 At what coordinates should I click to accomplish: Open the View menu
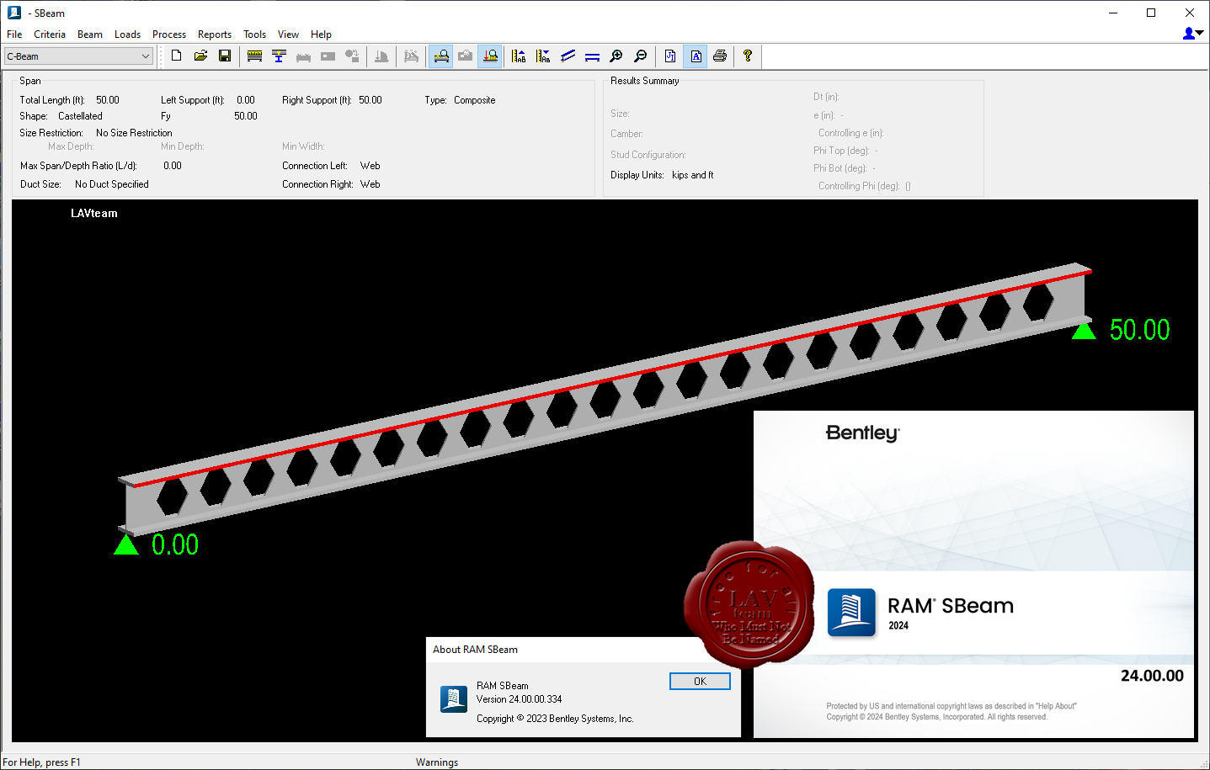tap(288, 35)
